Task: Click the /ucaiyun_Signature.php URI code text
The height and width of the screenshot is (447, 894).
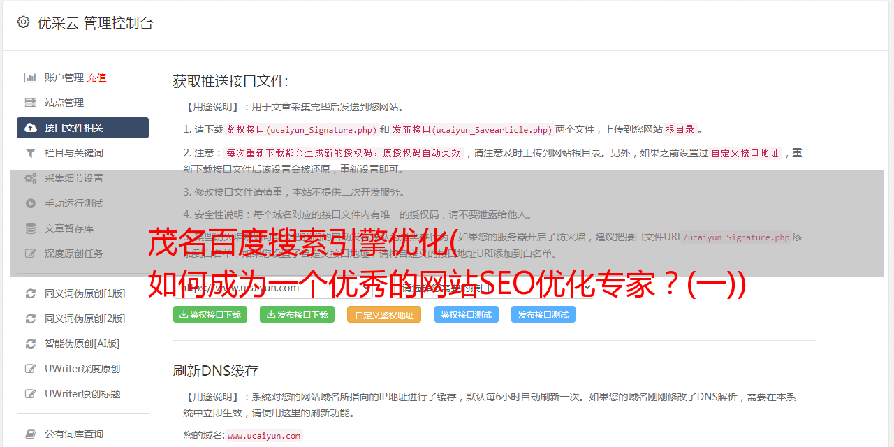Action: click(736, 237)
